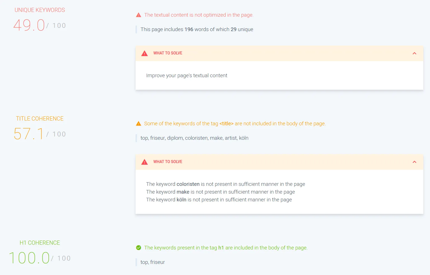Click the 57.1 title coherence score
This screenshot has width=430, height=275.
[29, 134]
